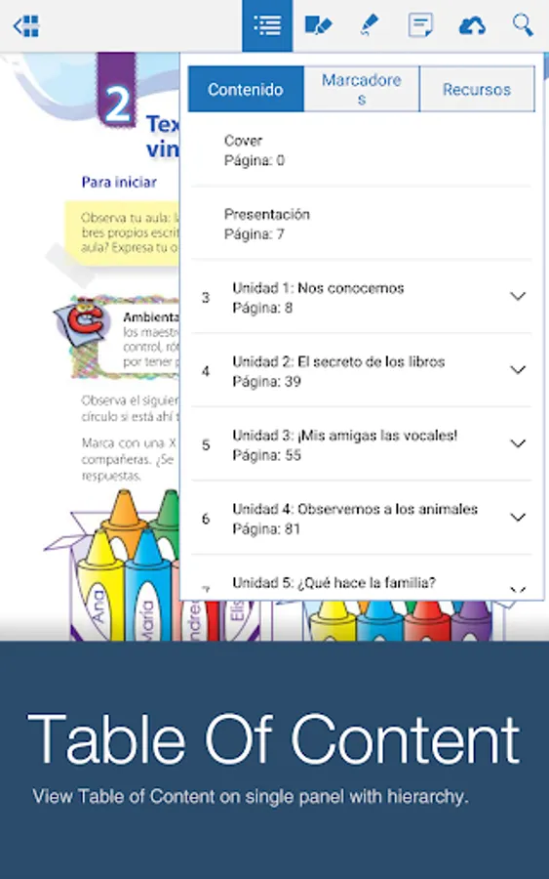Open the search magnifier icon

[x=523, y=25]
